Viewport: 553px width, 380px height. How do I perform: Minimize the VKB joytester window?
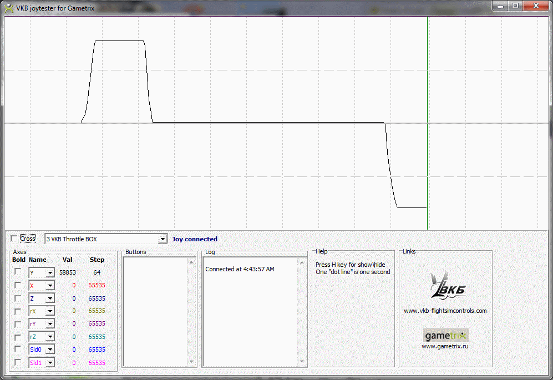coord(500,6)
